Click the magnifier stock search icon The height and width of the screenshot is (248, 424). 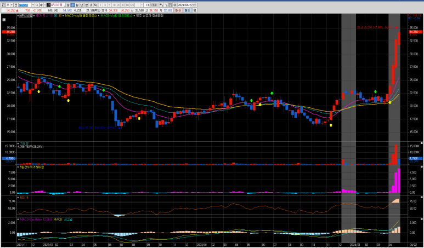click(x=37, y=5)
